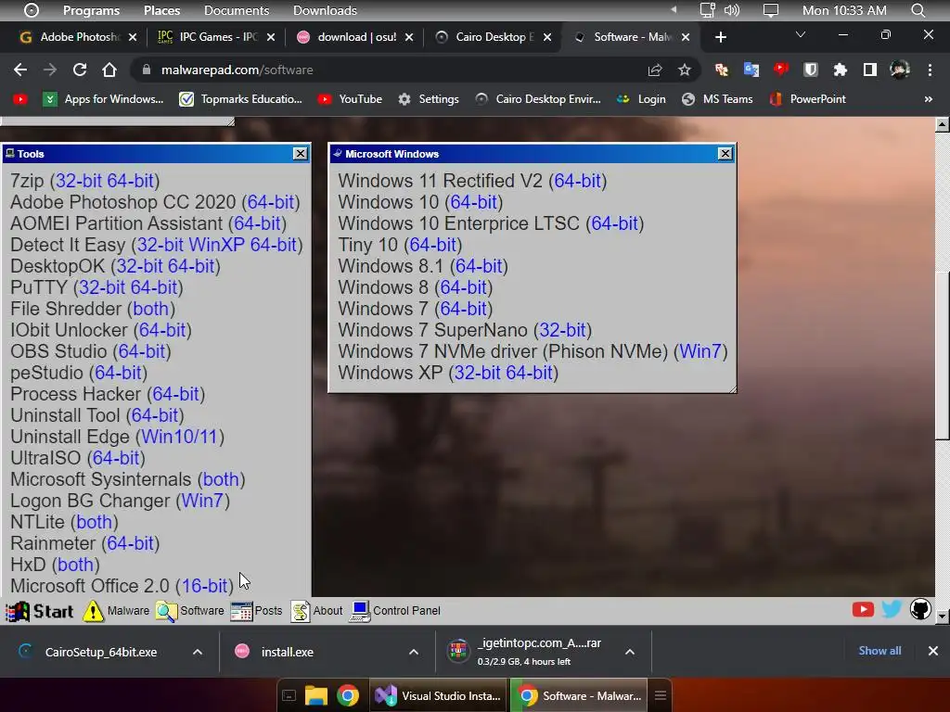Viewport: 950px width, 712px height.
Task: Expand CairoSetup_64bit.exe download options
Action: (x=198, y=652)
